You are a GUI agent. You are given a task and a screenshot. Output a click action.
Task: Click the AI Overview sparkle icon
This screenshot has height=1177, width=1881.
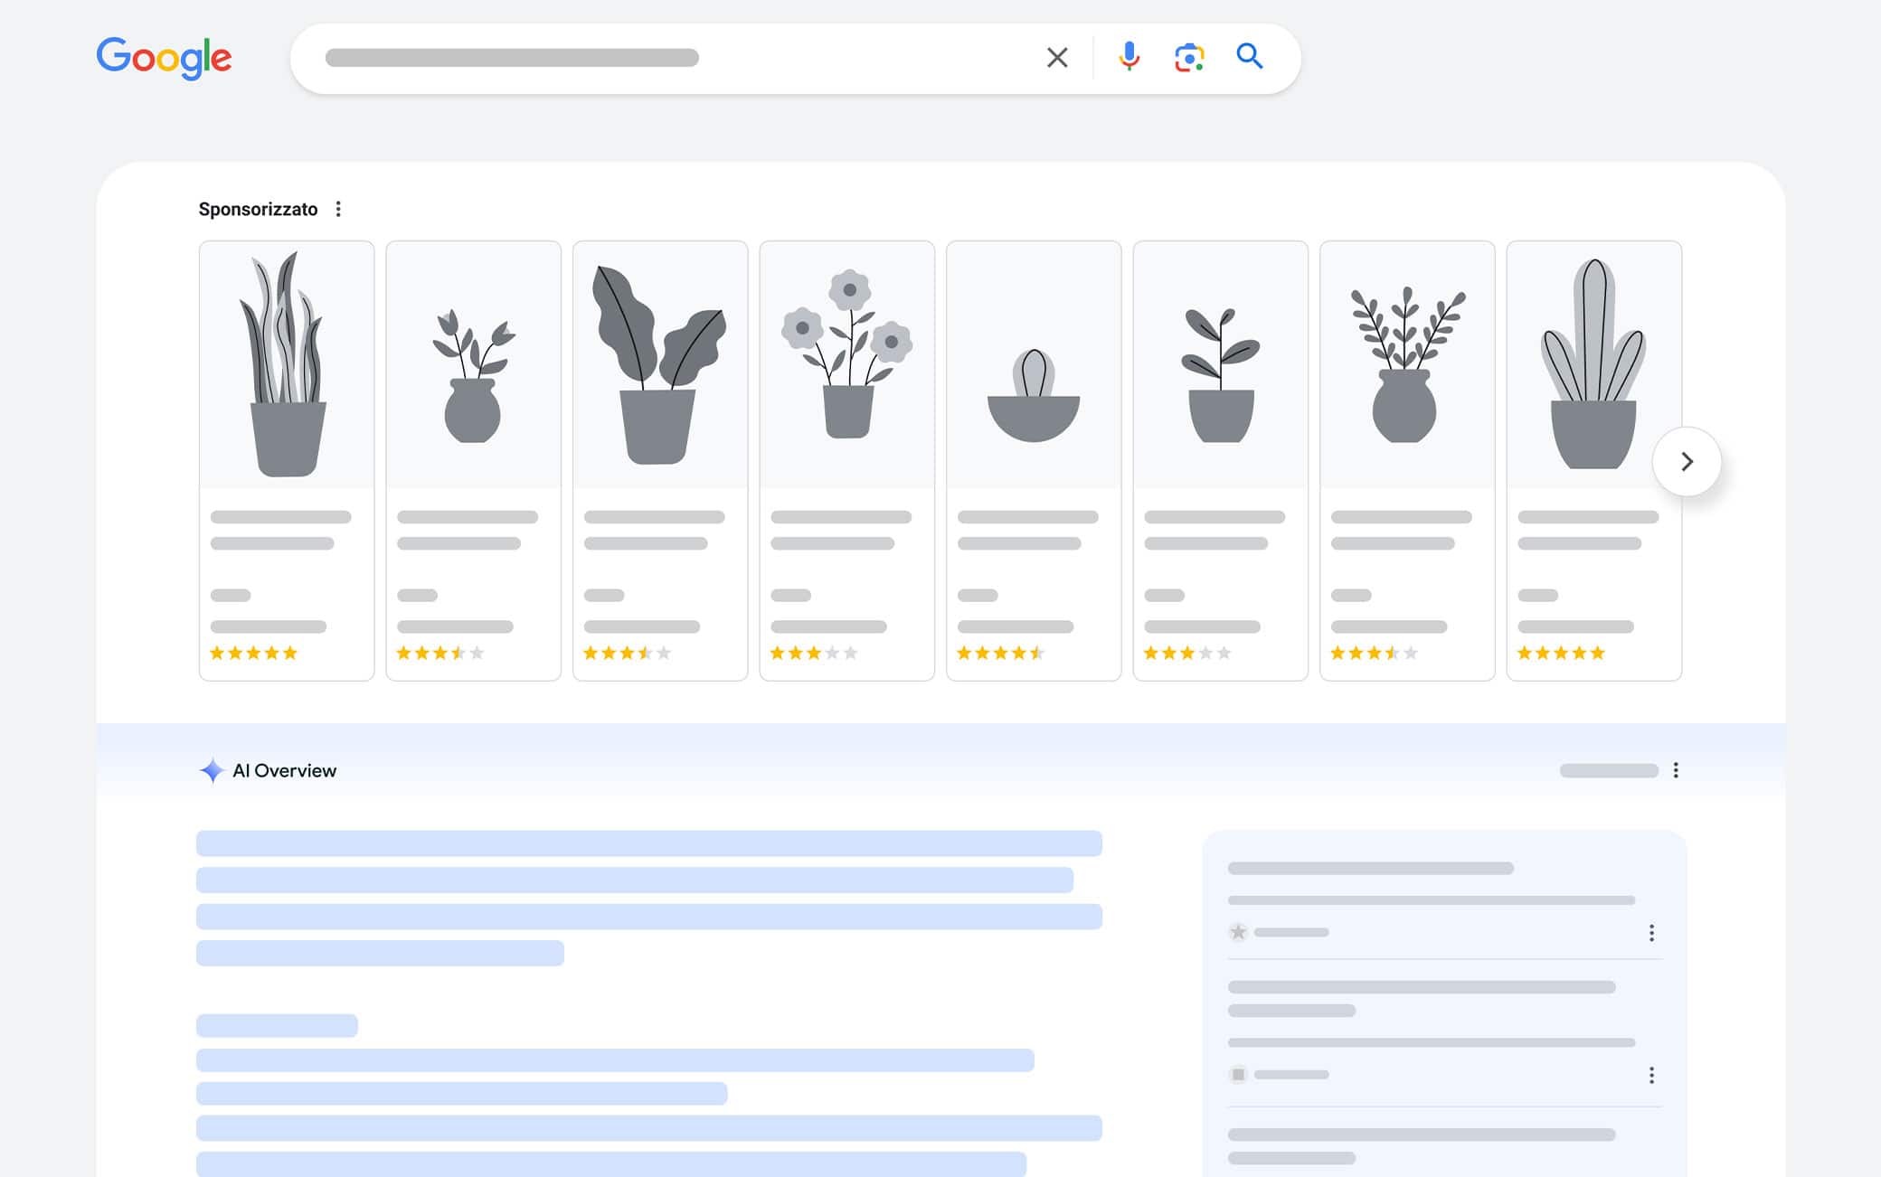coord(212,770)
